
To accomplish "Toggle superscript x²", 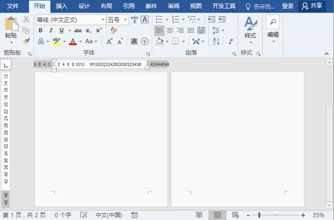I will [x=99, y=30].
